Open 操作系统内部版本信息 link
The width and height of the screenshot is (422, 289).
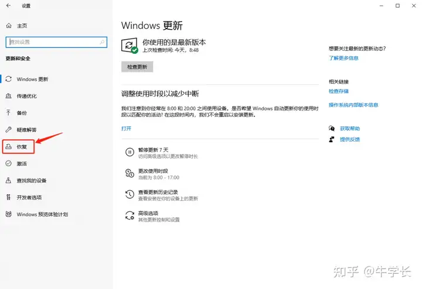pyautogui.click(x=353, y=105)
